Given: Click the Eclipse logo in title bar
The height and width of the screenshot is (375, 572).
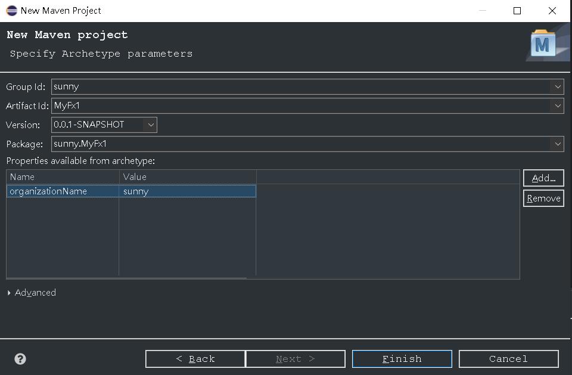Looking at the screenshot, I should [12, 11].
